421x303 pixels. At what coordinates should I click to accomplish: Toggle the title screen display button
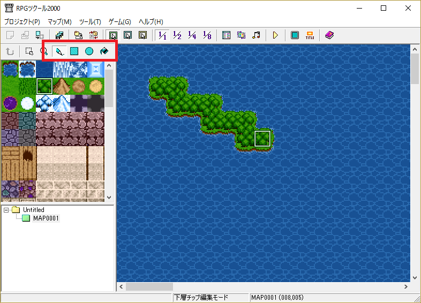pyautogui.click(x=310, y=35)
